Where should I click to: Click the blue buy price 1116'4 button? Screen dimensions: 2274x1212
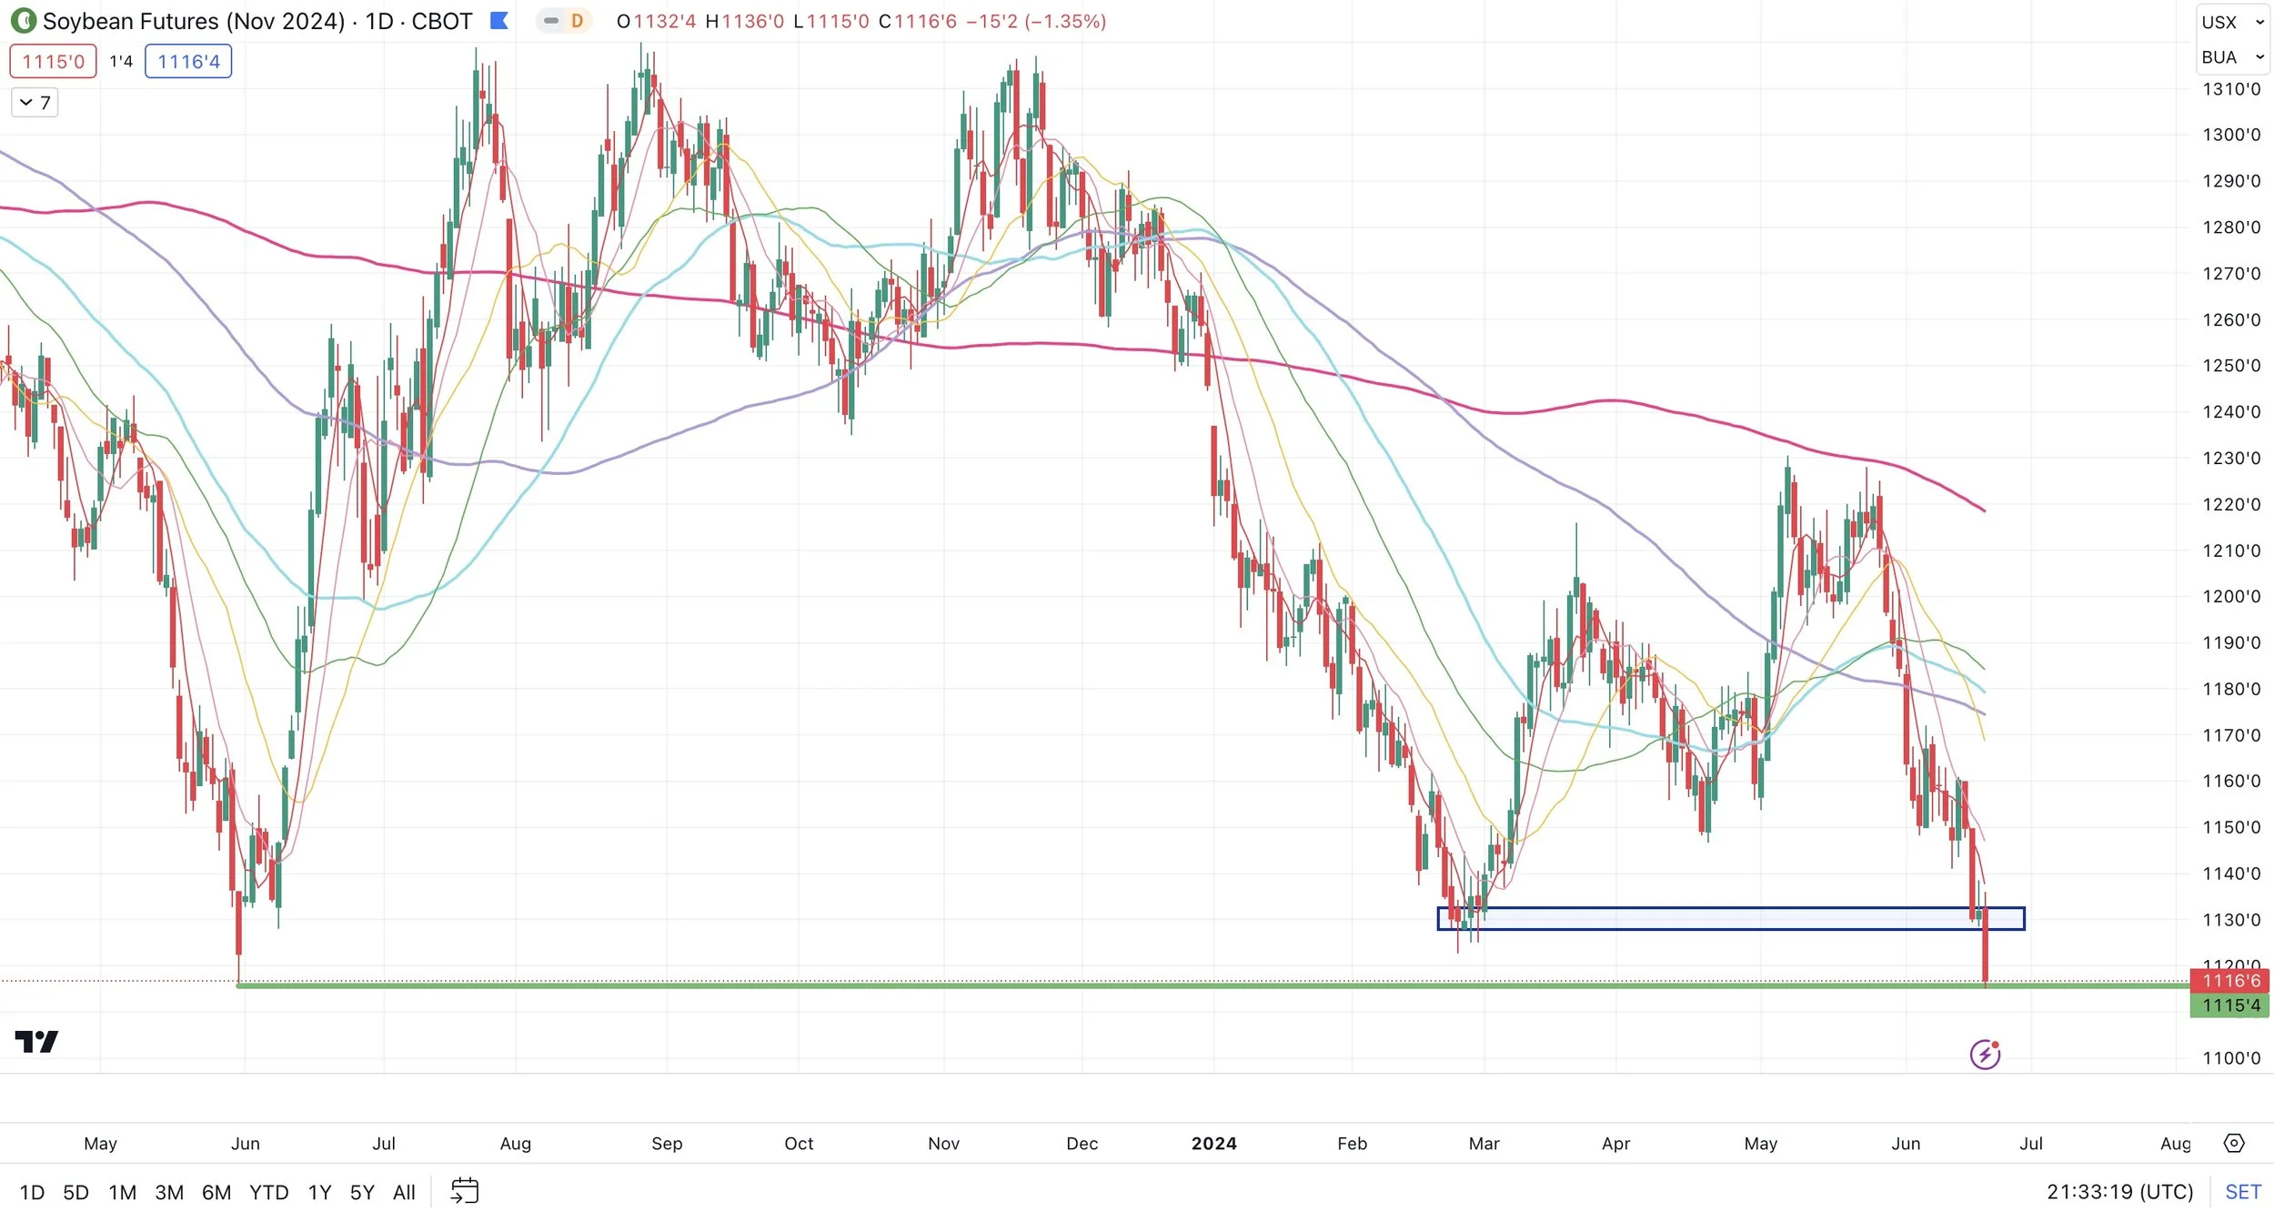coord(188,62)
